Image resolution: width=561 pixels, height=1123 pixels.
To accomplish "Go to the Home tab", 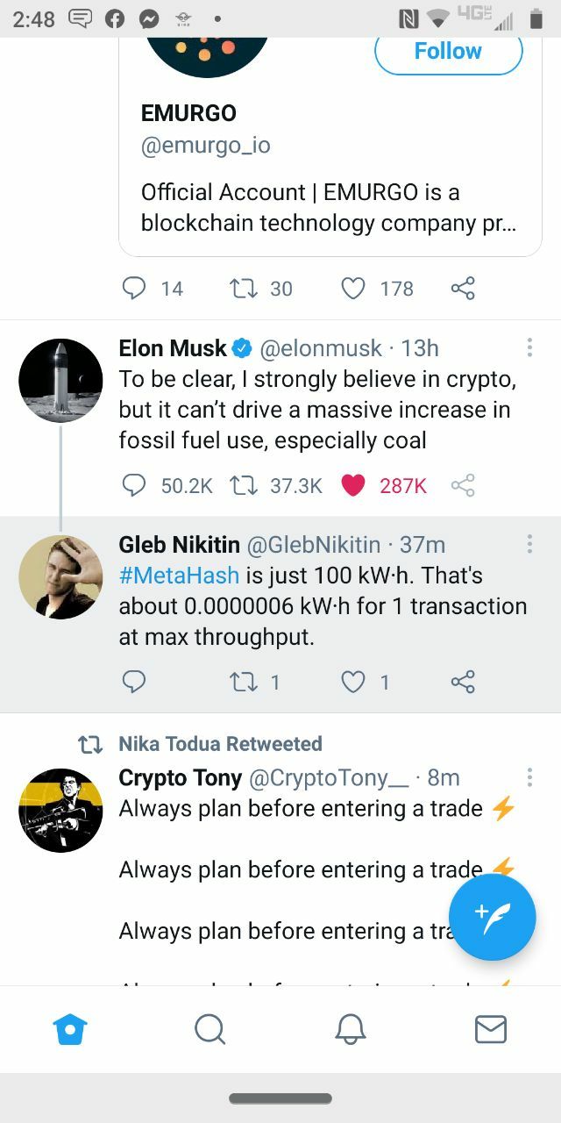I will (x=70, y=1029).
